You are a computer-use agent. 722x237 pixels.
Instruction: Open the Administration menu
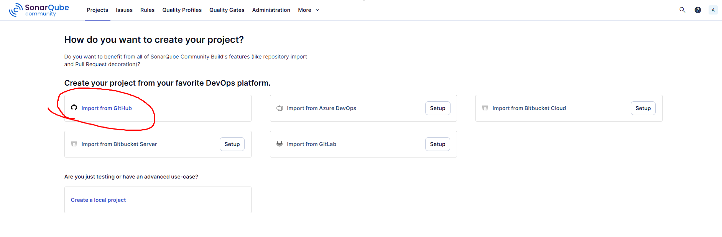tap(271, 10)
